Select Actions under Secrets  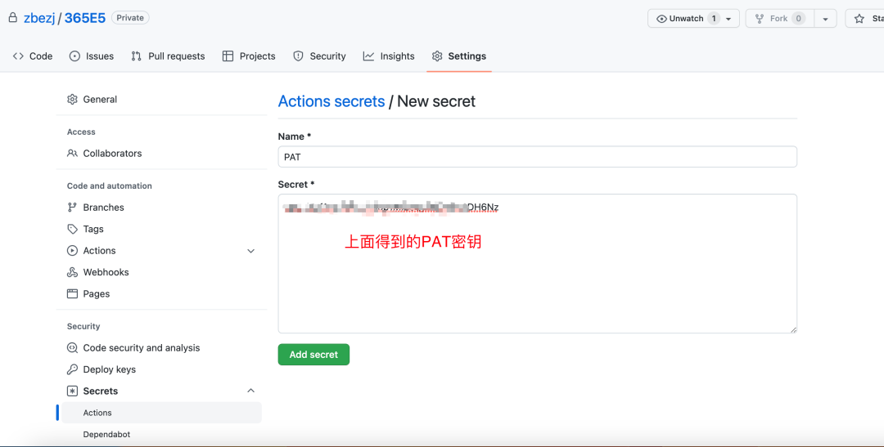coord(161,413)
